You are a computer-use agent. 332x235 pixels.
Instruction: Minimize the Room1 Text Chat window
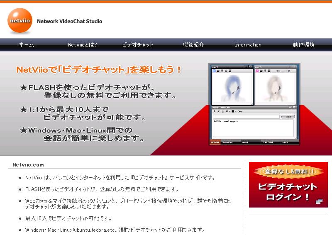click(290, 107)
